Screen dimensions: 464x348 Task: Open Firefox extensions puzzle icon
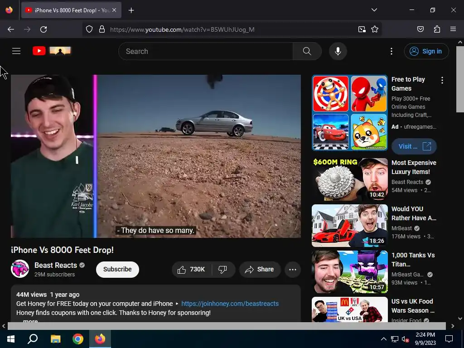click(x=437, y=29)
